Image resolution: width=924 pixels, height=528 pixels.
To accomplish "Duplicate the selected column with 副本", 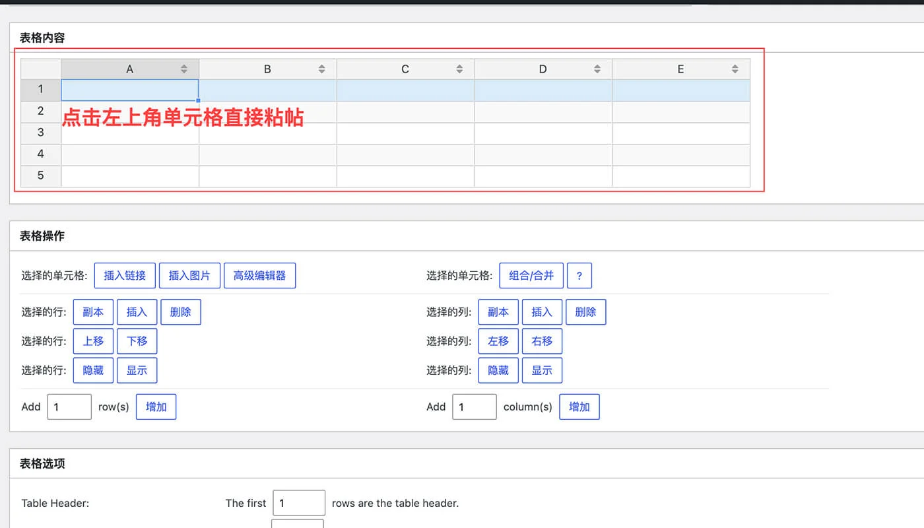I will click(498, 312).
